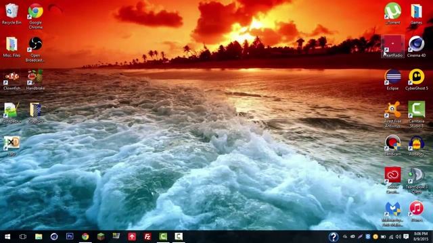Select the XD desktop shortcut
The width and height of the screenshot is (433, 243).
point(12,146)
